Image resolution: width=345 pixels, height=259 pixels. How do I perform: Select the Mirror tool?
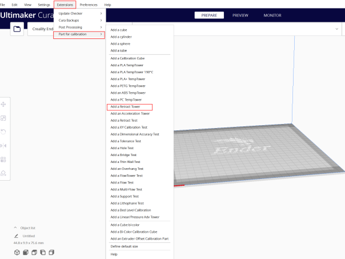(x=3, y=146)
